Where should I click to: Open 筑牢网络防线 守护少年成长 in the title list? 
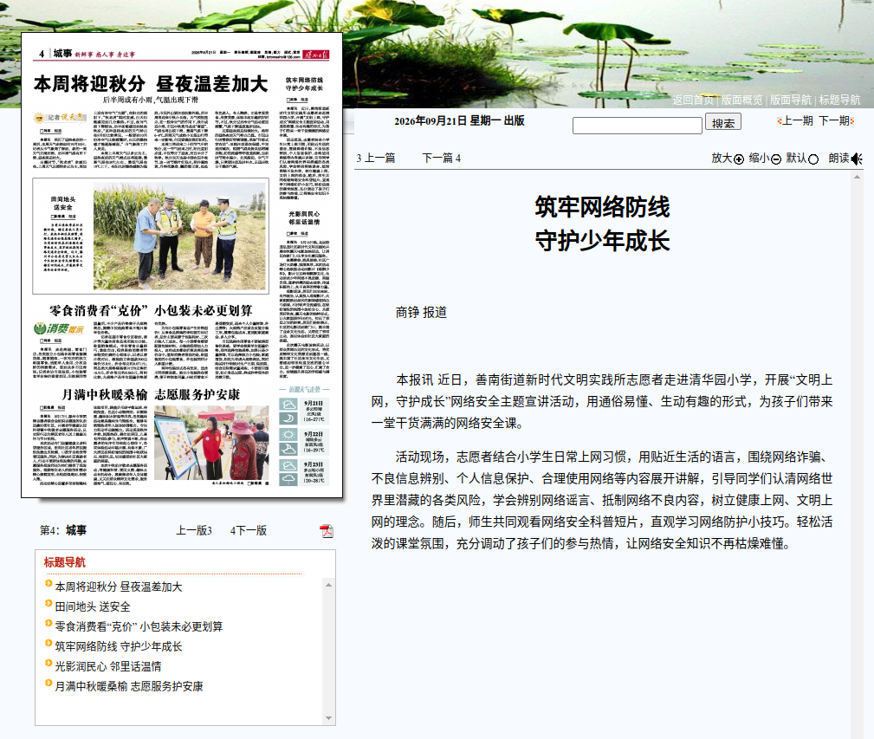pos(119,646)
